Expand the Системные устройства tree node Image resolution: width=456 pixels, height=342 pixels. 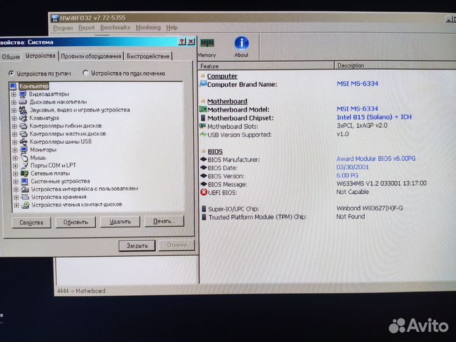pyautogui.click(x=16, y=182)
